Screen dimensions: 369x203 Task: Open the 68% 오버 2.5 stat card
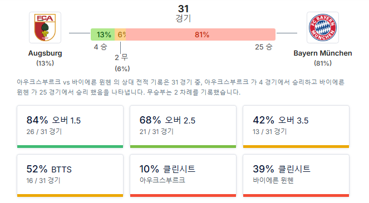(183, 127)
